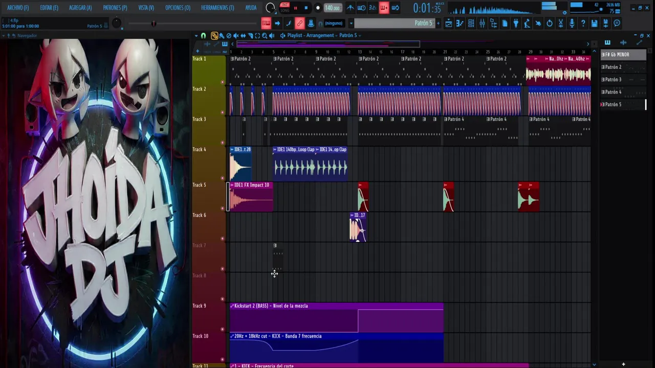Open the PATRONES menu
Screen dimensions: 655x368
click(115, 8)
